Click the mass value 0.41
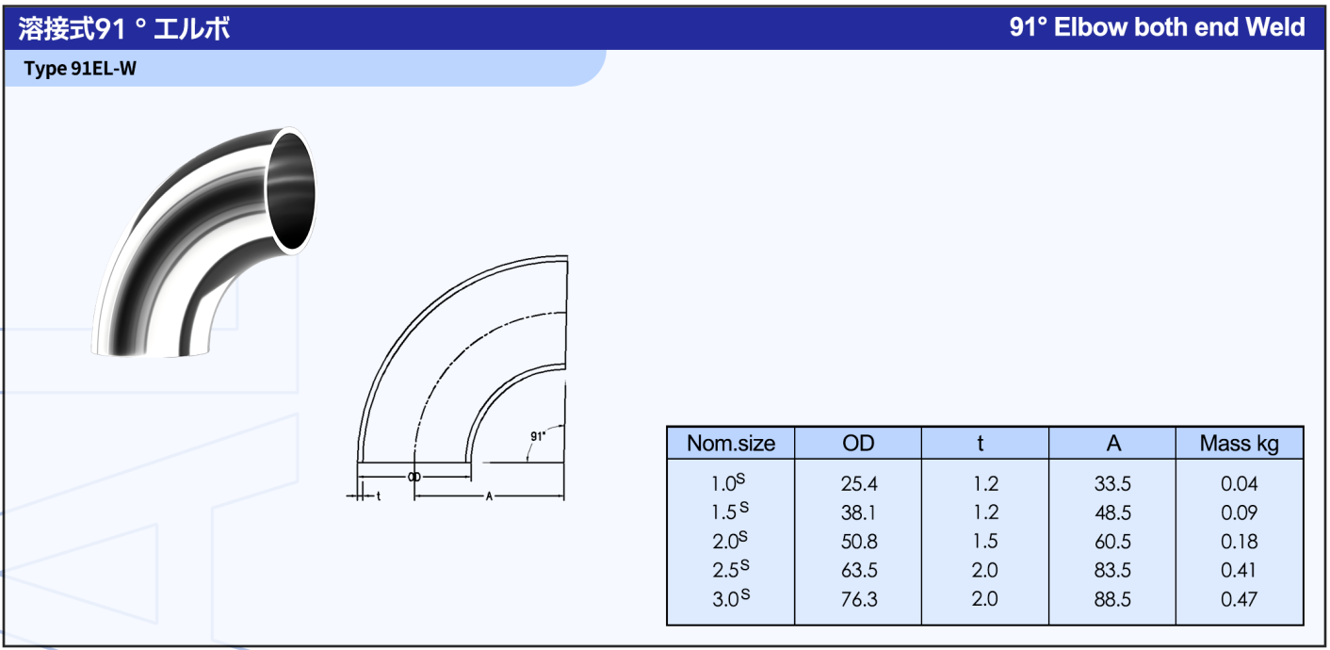 1239,570
